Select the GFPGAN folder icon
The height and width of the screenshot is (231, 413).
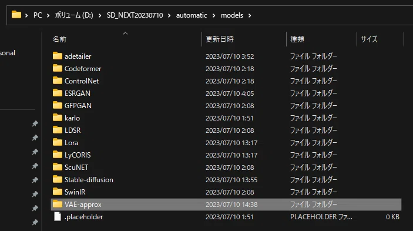pyautogui.click(x=58, y=105)
